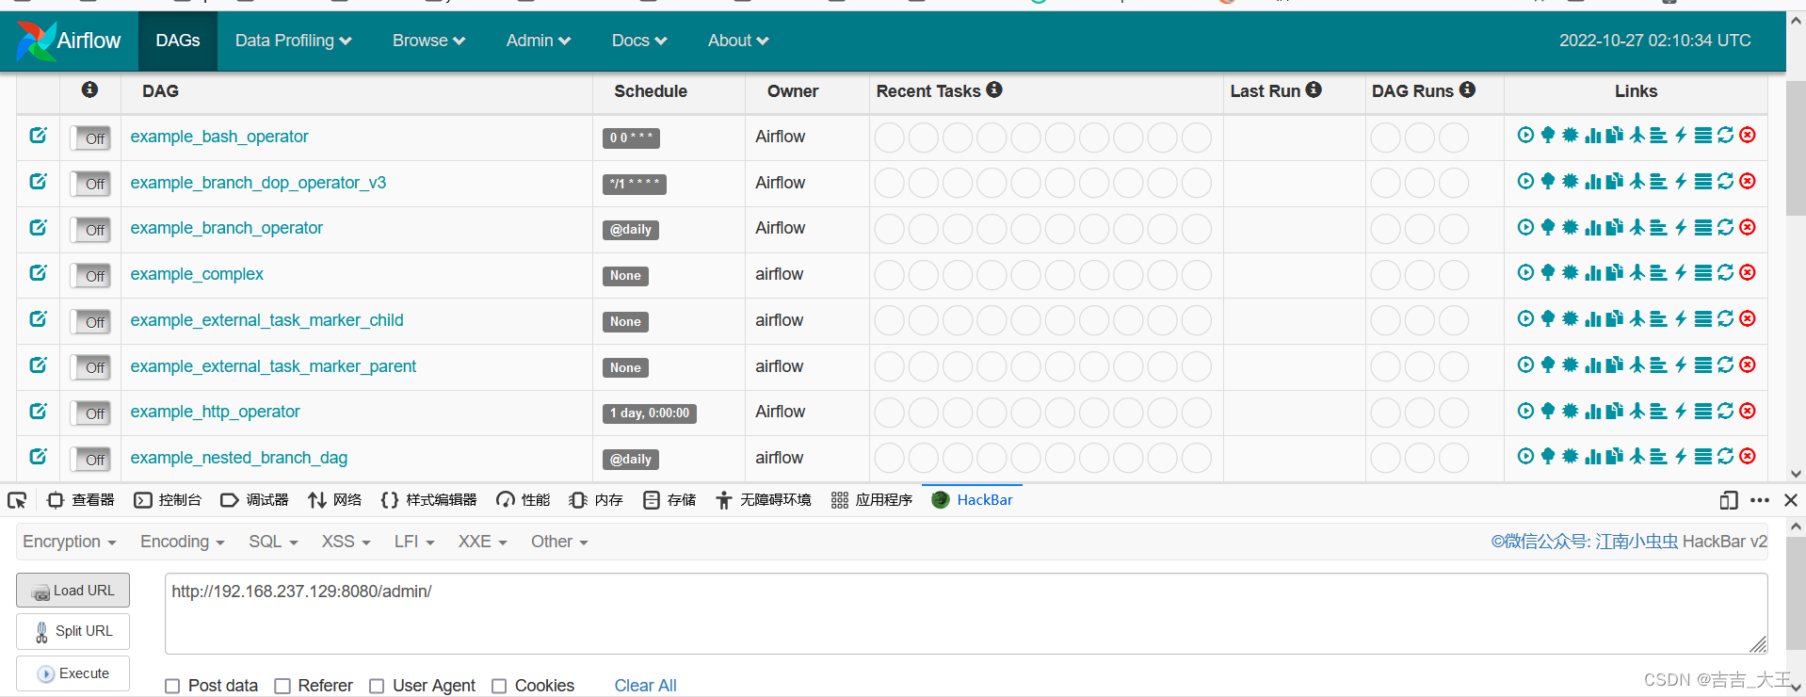This screenshot has height=697, width=1806.
Task: Open the Browse dropdown
Action: (428, 41)
